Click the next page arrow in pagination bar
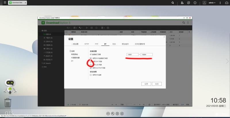The height and width of the screenshot is (118, 230). [140, 105]
